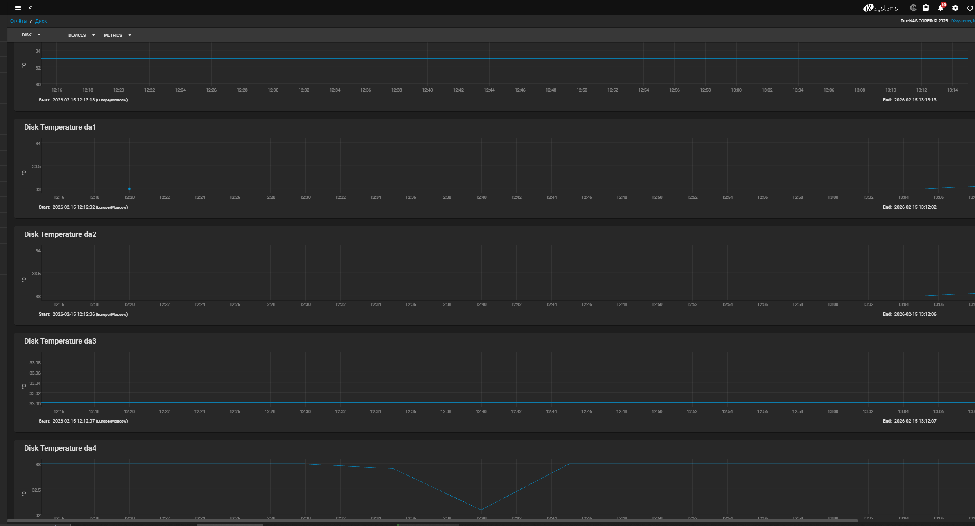975x526 pixels.
Task: Click the iXsystems logo
Action: 880,8
